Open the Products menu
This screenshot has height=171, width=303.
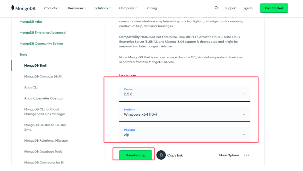pos(52,8)
